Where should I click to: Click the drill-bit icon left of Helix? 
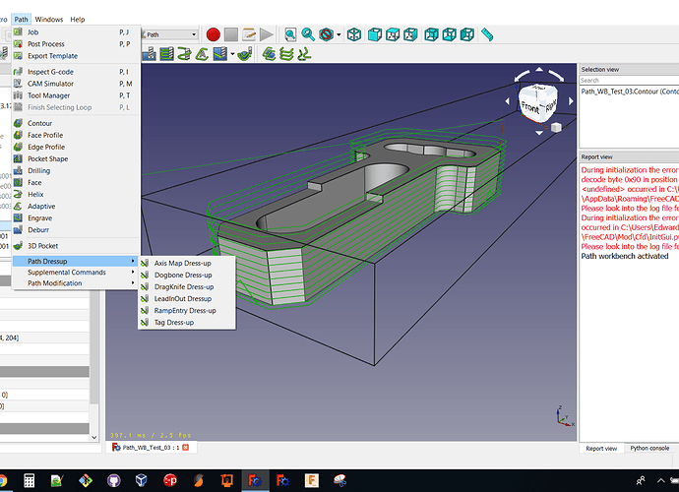point(149,54)
